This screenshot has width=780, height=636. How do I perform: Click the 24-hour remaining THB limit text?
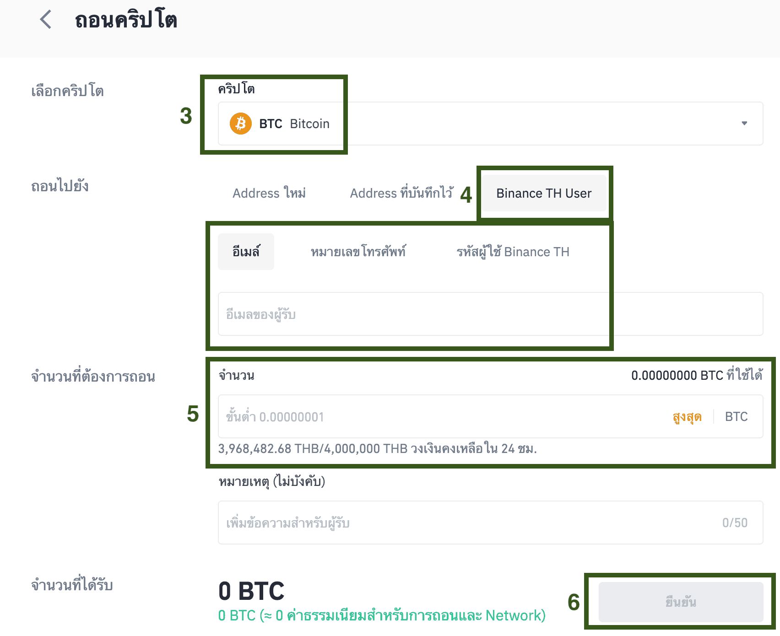377,448
